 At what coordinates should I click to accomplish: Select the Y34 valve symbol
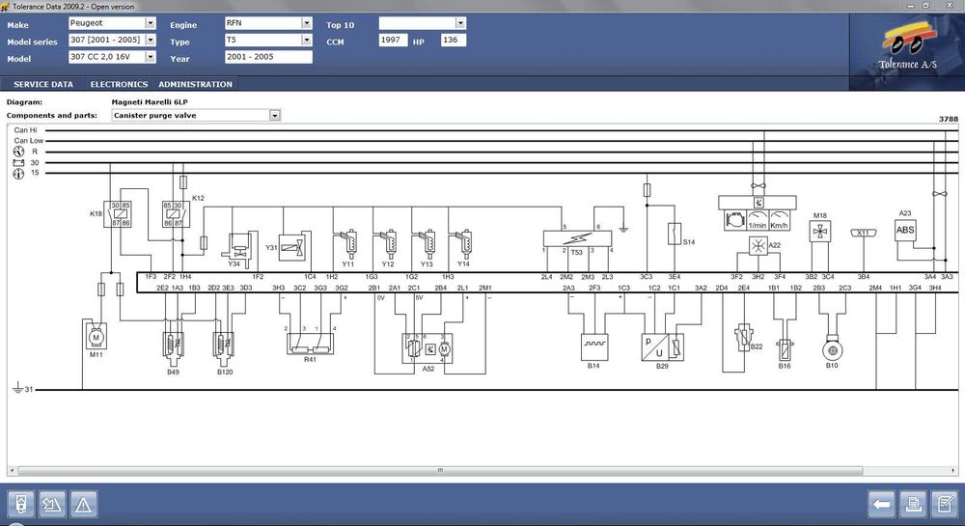click(238, 247)
